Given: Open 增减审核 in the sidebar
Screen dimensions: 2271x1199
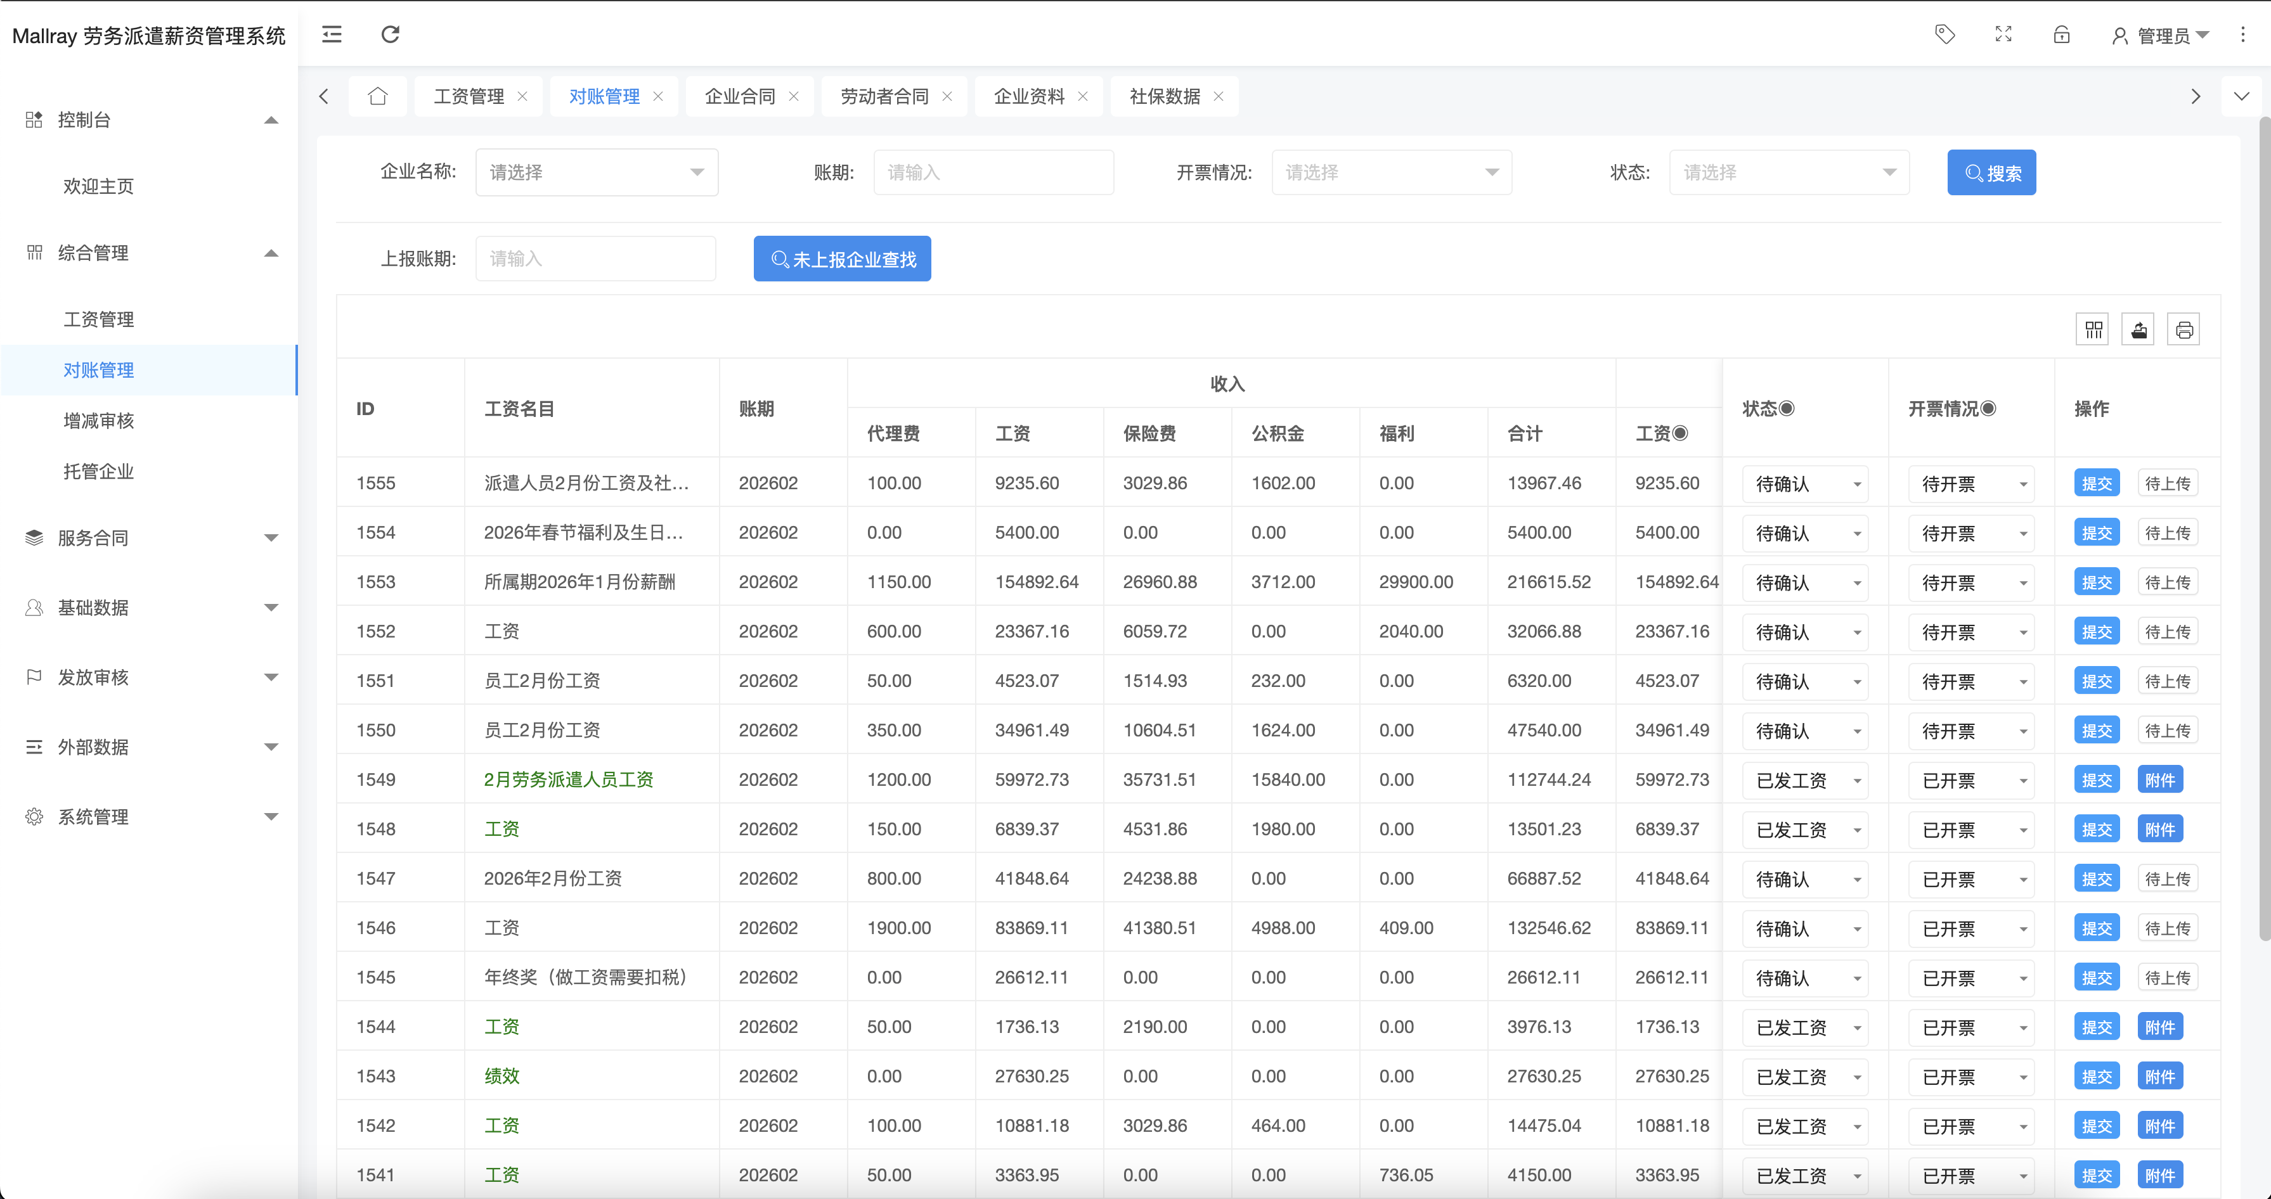Looking at the screenshot, I should click(99, 420).
